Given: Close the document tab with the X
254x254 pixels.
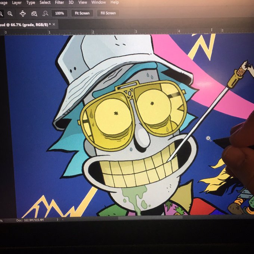Looking at the screenshot, I should (x=54, y=24).
